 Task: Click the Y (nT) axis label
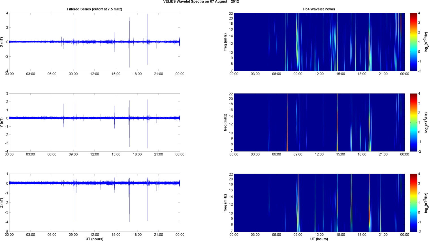coord(2,122)
